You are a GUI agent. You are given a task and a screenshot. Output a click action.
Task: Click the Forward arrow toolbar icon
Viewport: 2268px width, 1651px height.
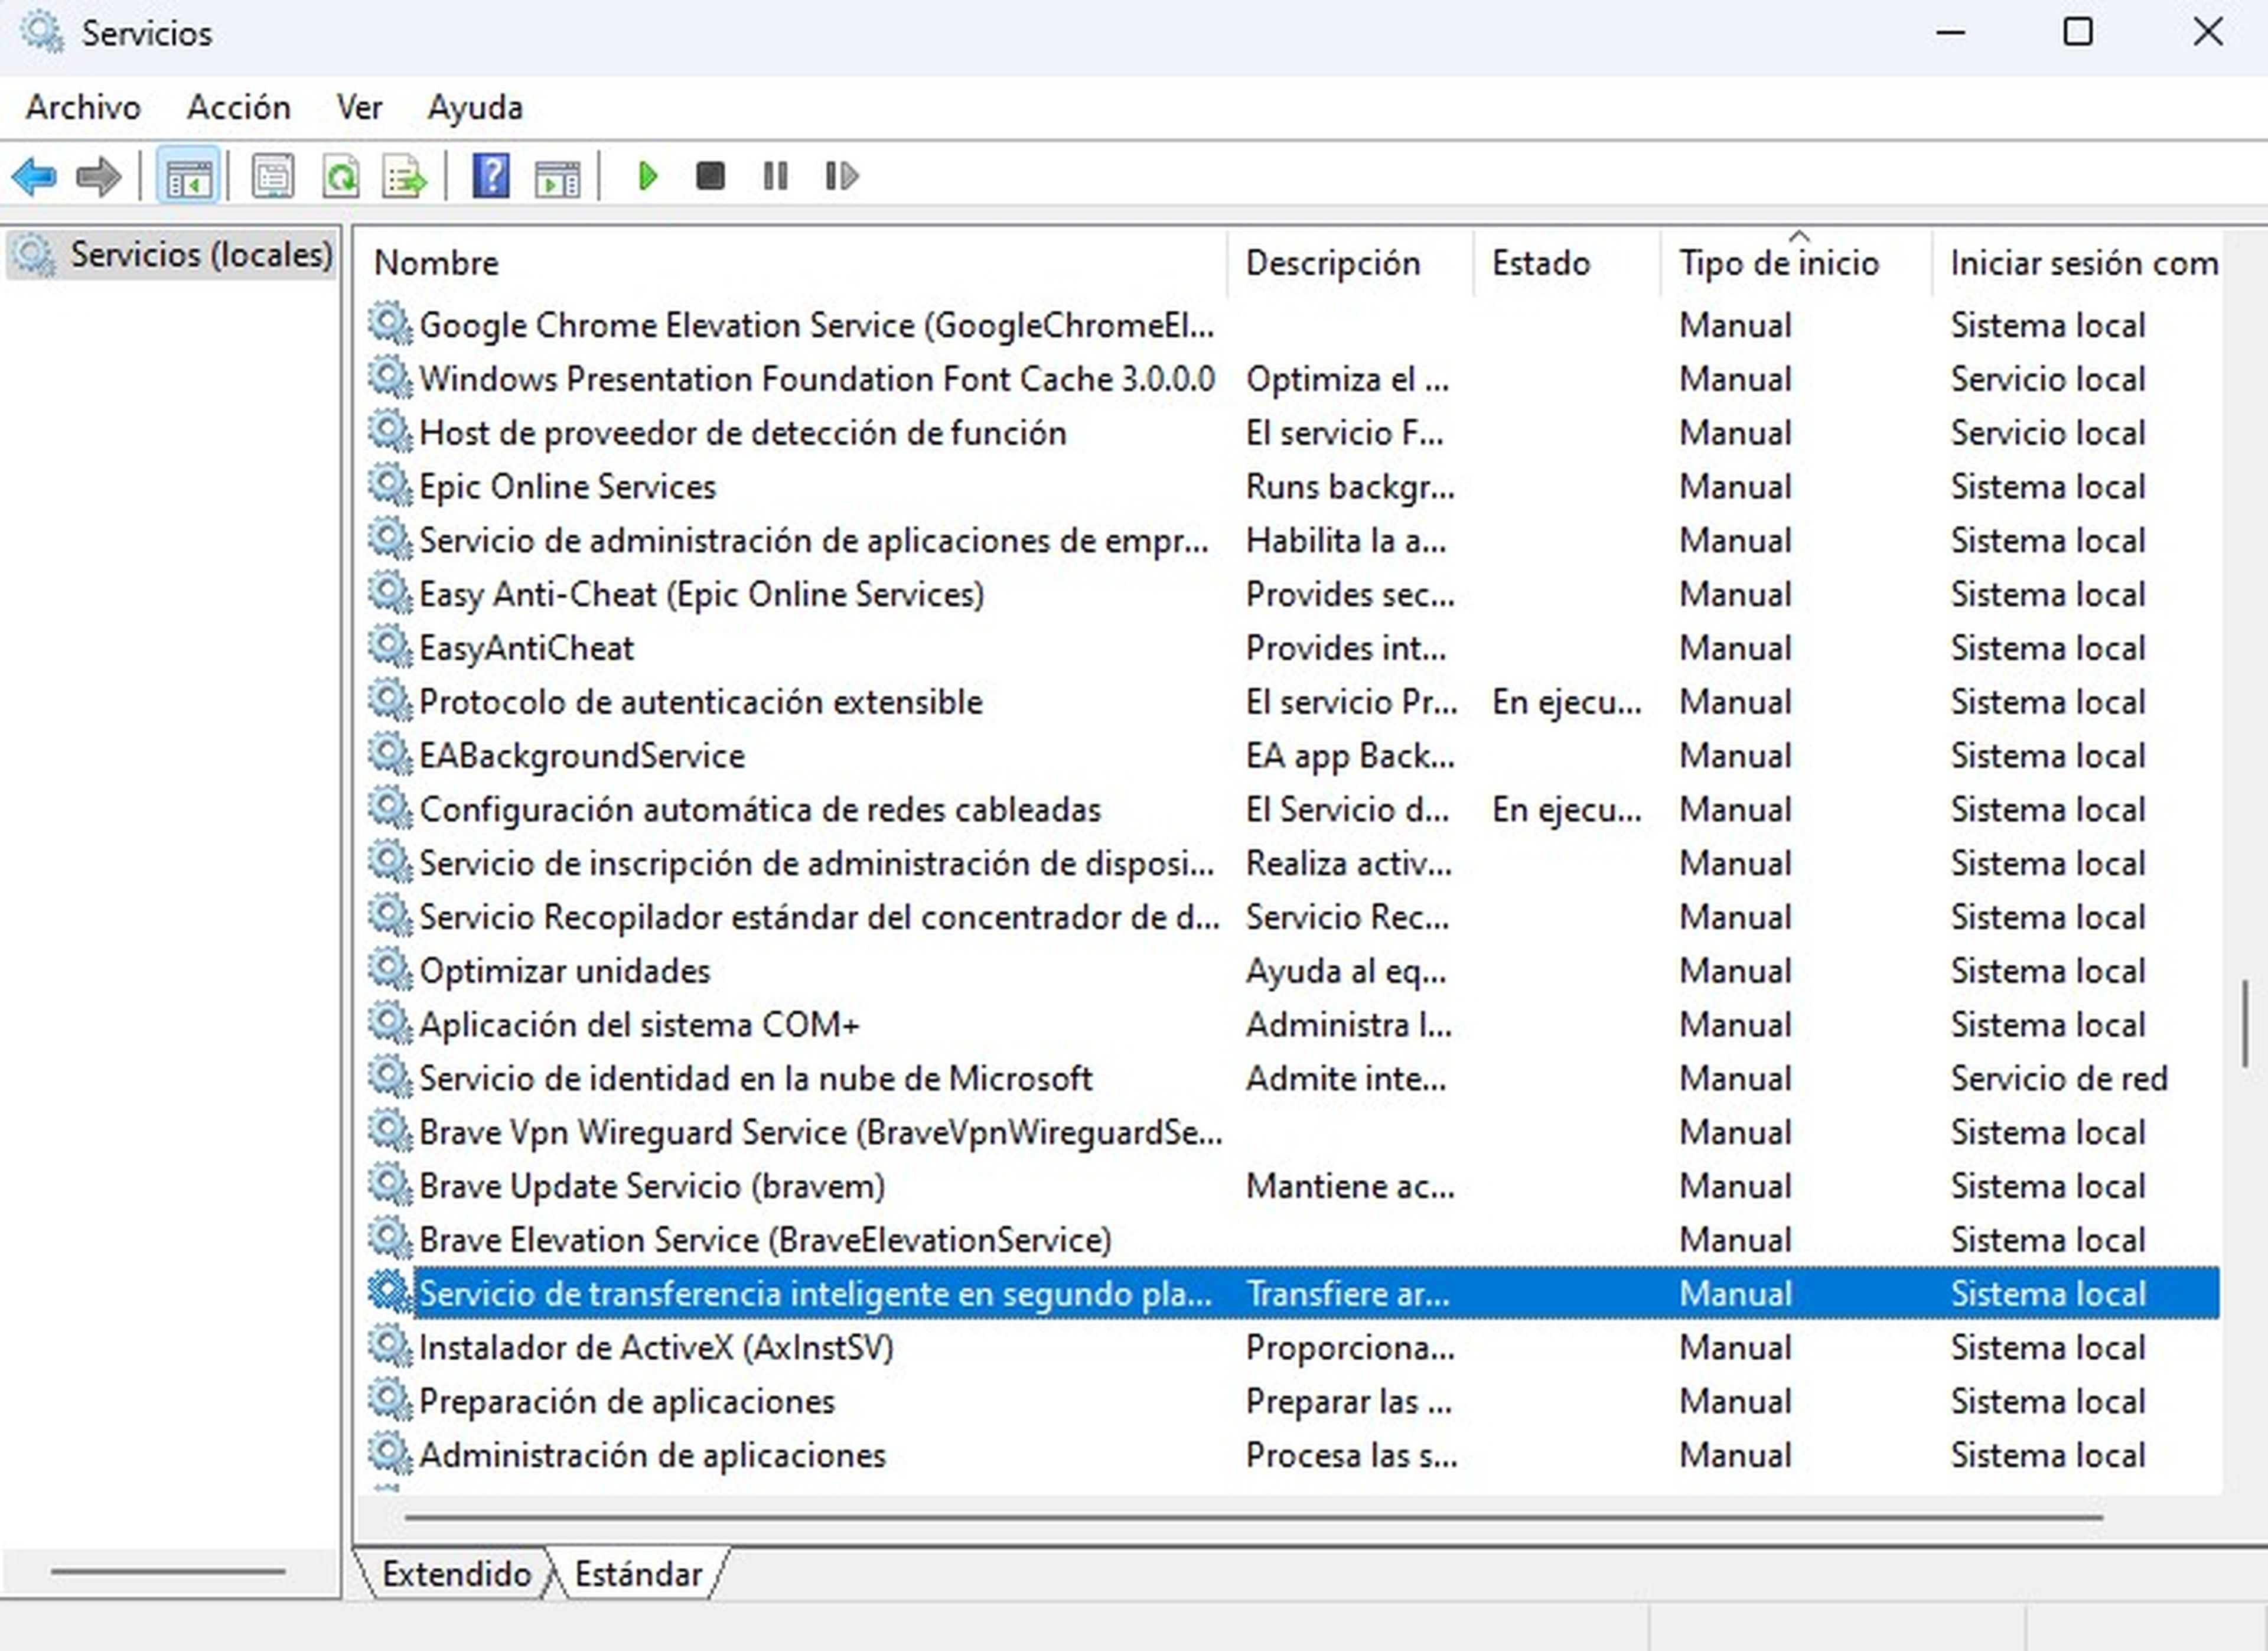98,177
